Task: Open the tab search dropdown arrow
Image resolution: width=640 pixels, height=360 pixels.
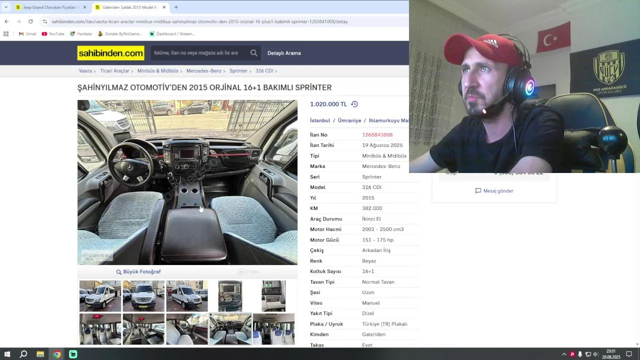Action: pyautogui.click(x=6, y=7)
